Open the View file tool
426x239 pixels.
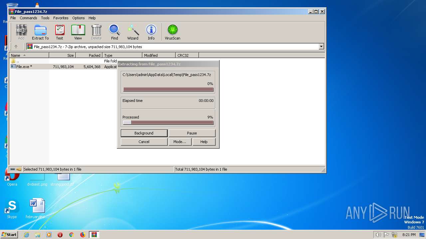78,32
